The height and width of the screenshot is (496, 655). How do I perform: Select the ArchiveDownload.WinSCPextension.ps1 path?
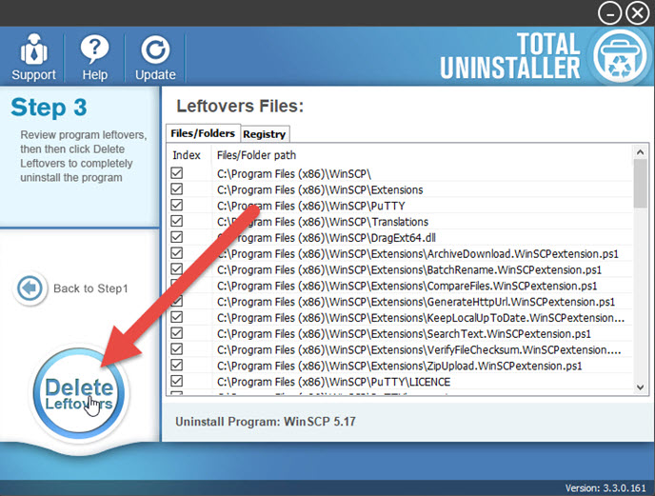(x=418, y=254)
